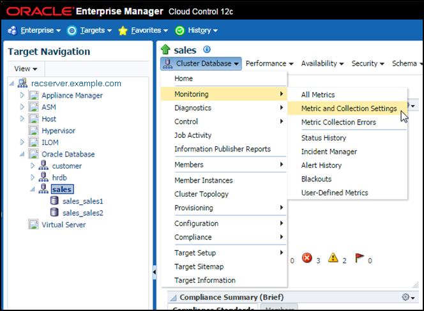Click the yellow warning incidents icon
This screenshot has width=424, height=311.
[333, 258]
